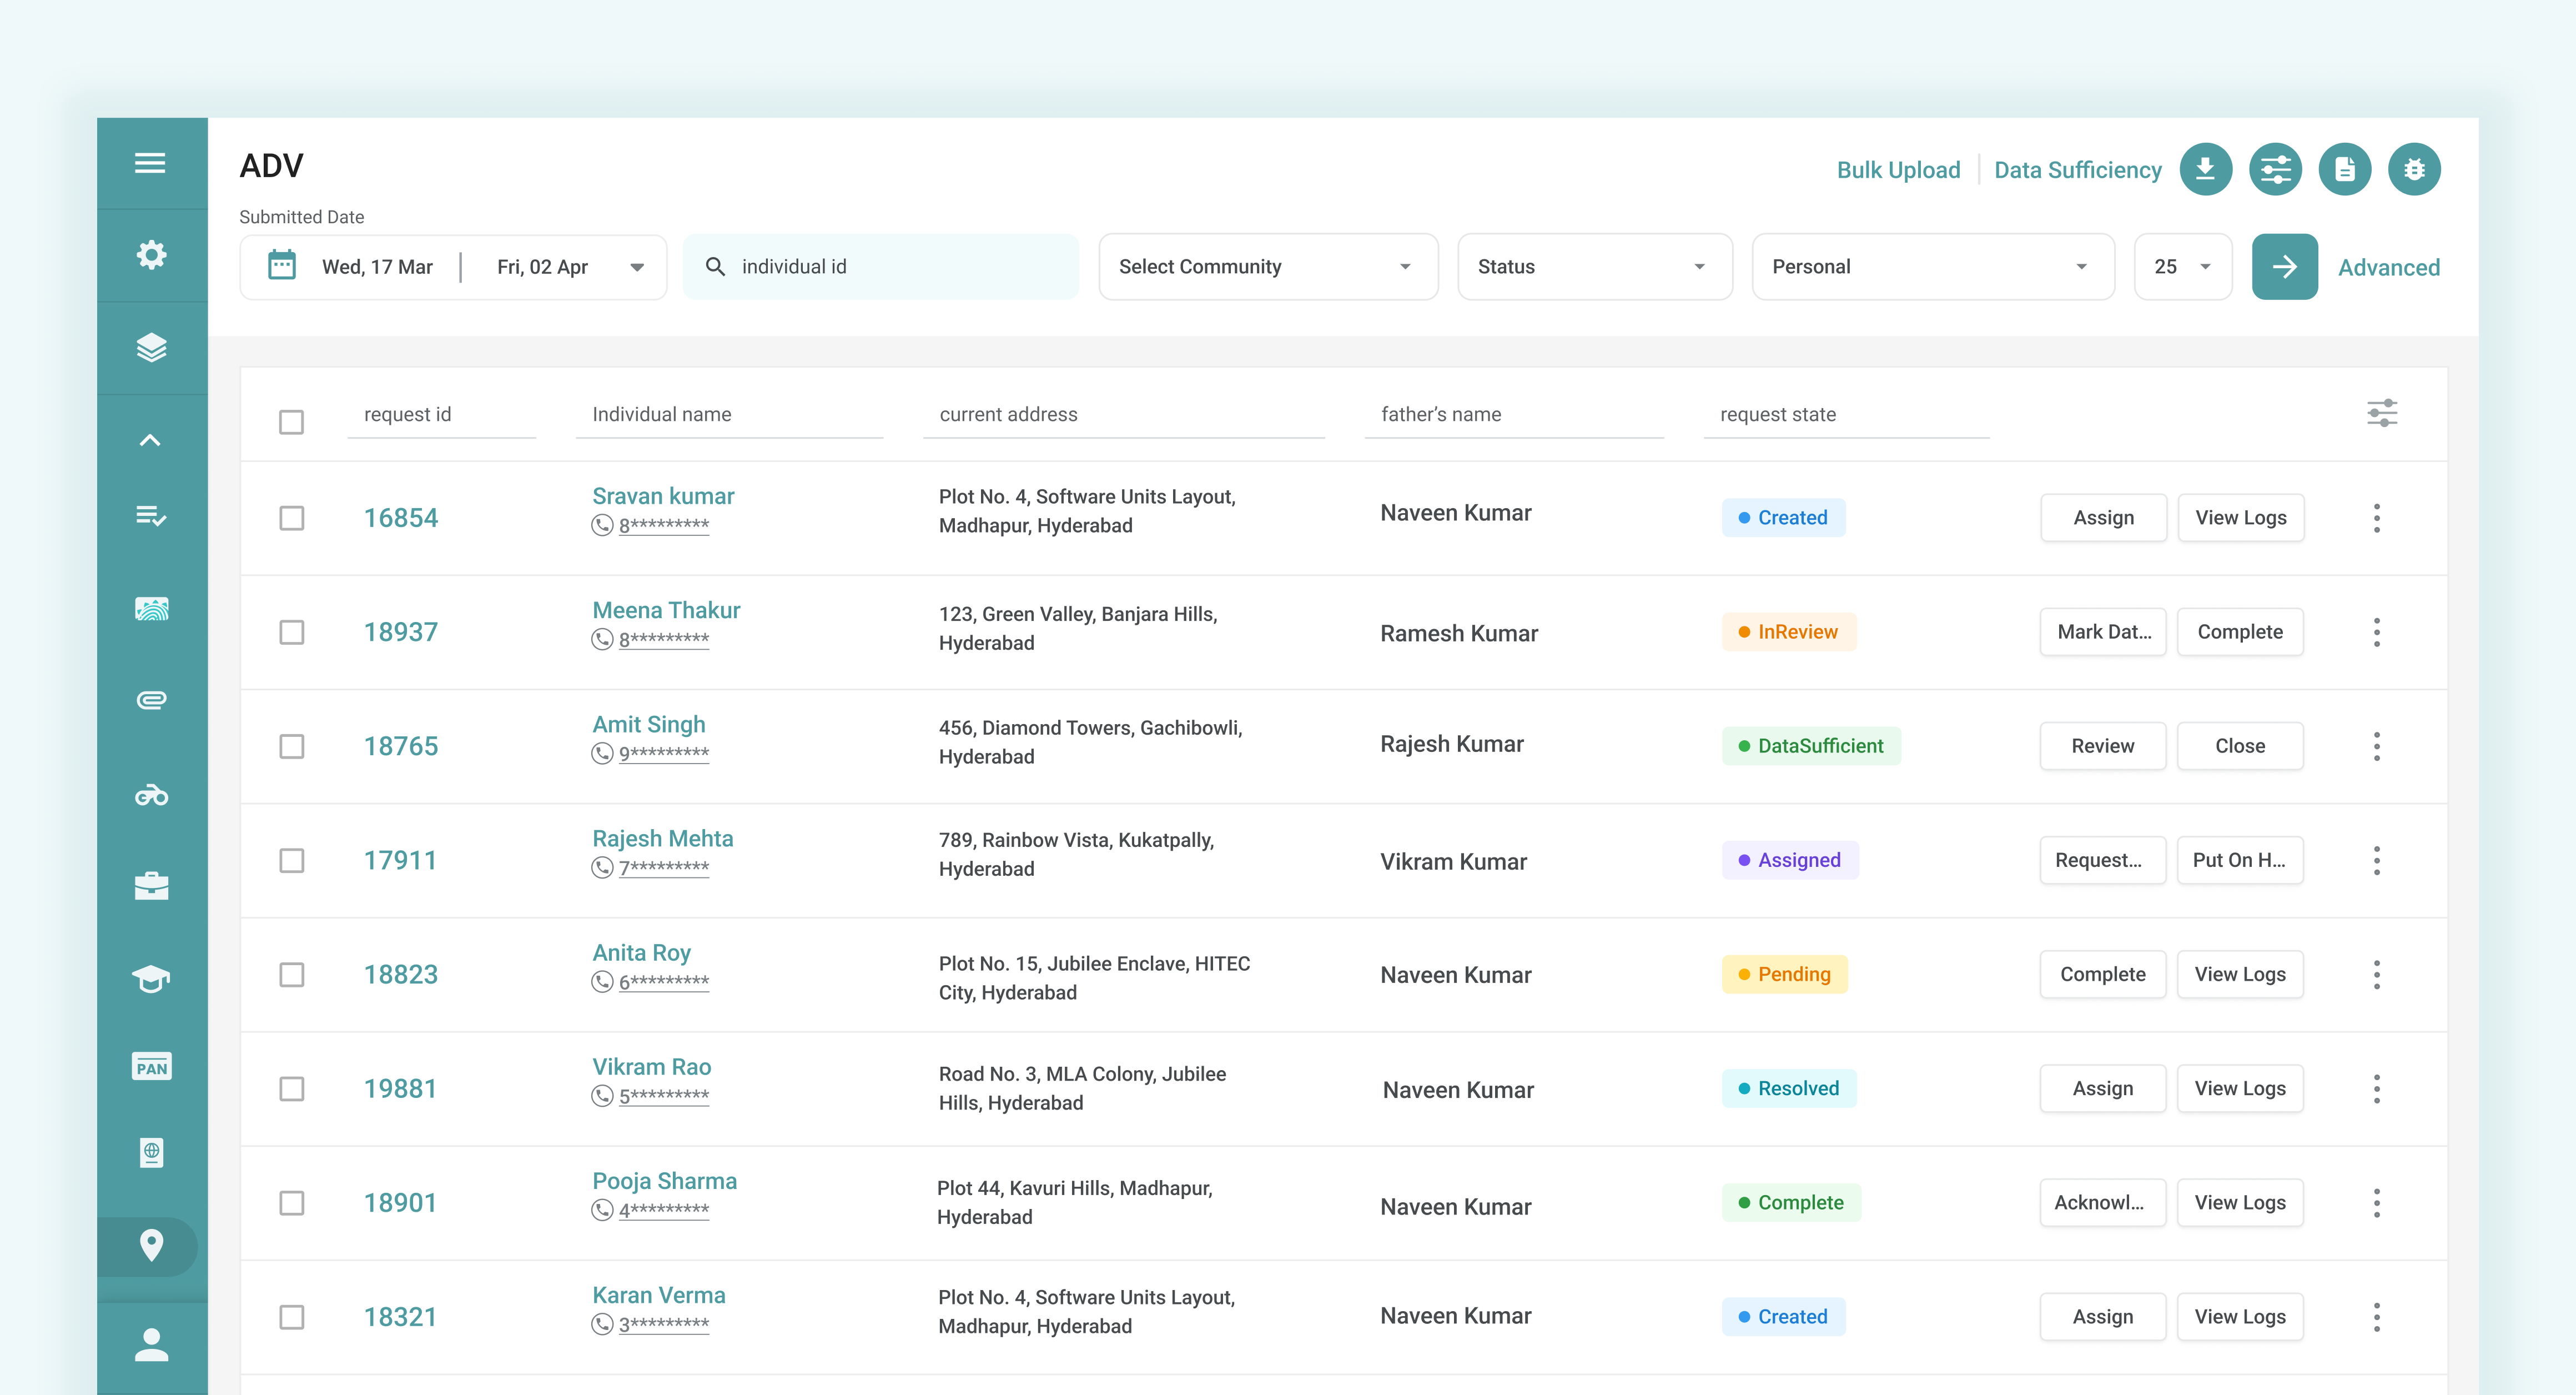The height and width of the screenshot is (1395, 2576).
Task: Open the column settings icon in the table header
Action: [2382, 413]
